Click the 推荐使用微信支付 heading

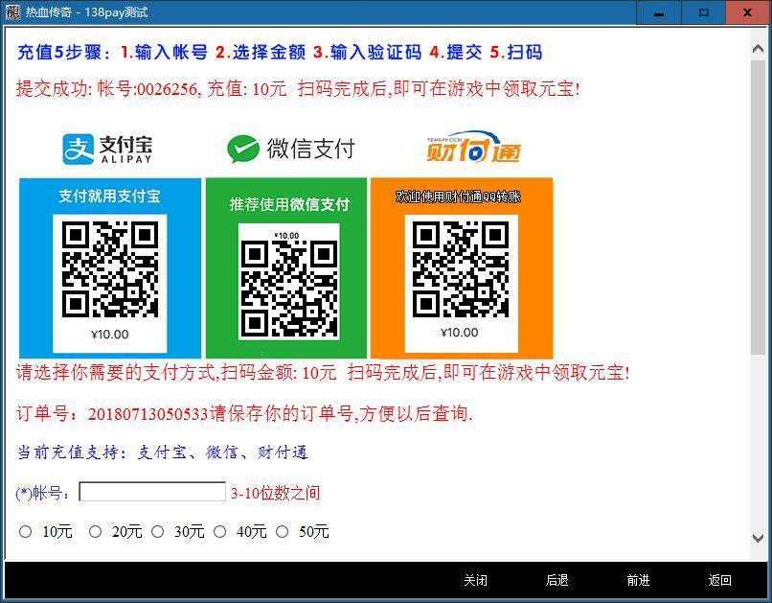click(x=289, y=204)
